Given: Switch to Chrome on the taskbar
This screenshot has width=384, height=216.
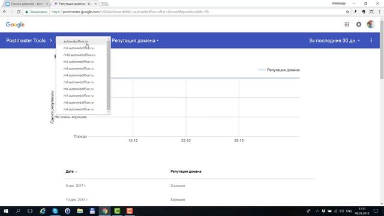Looking at the screenshot, I should coord(105,211).
